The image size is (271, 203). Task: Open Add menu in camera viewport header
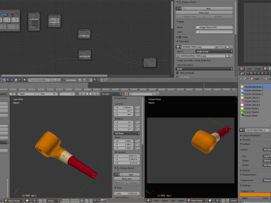click(173, 201)
